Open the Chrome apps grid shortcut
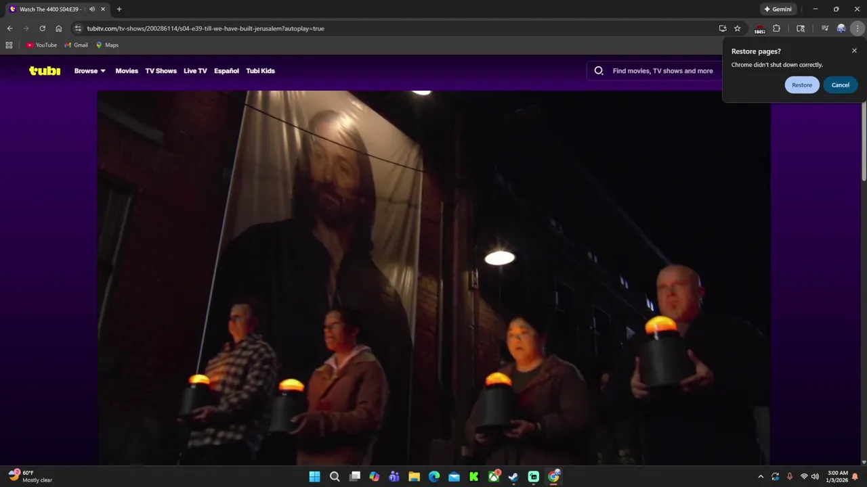Image resolution: width=867 pixels, height=487 pixels. coord(9,45)
